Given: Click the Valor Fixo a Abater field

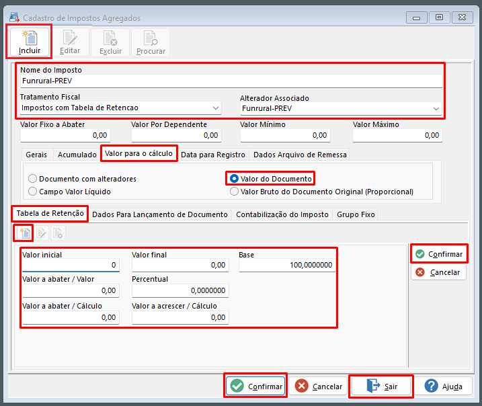Looking at the screenshot, I should tap(65, 136).
